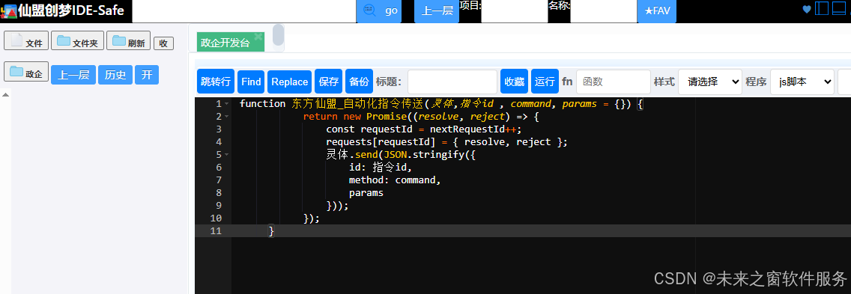Viewport: 851px width, 294px height.
Task: Click line number 11 in the gutter
Action: pos(216,230)
